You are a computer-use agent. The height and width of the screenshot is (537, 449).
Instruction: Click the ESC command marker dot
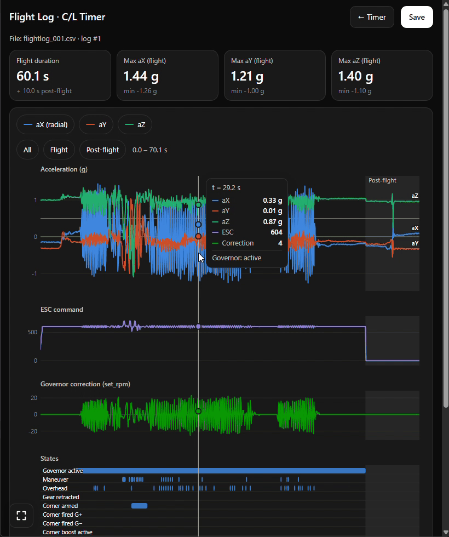(x=198, y=327)
